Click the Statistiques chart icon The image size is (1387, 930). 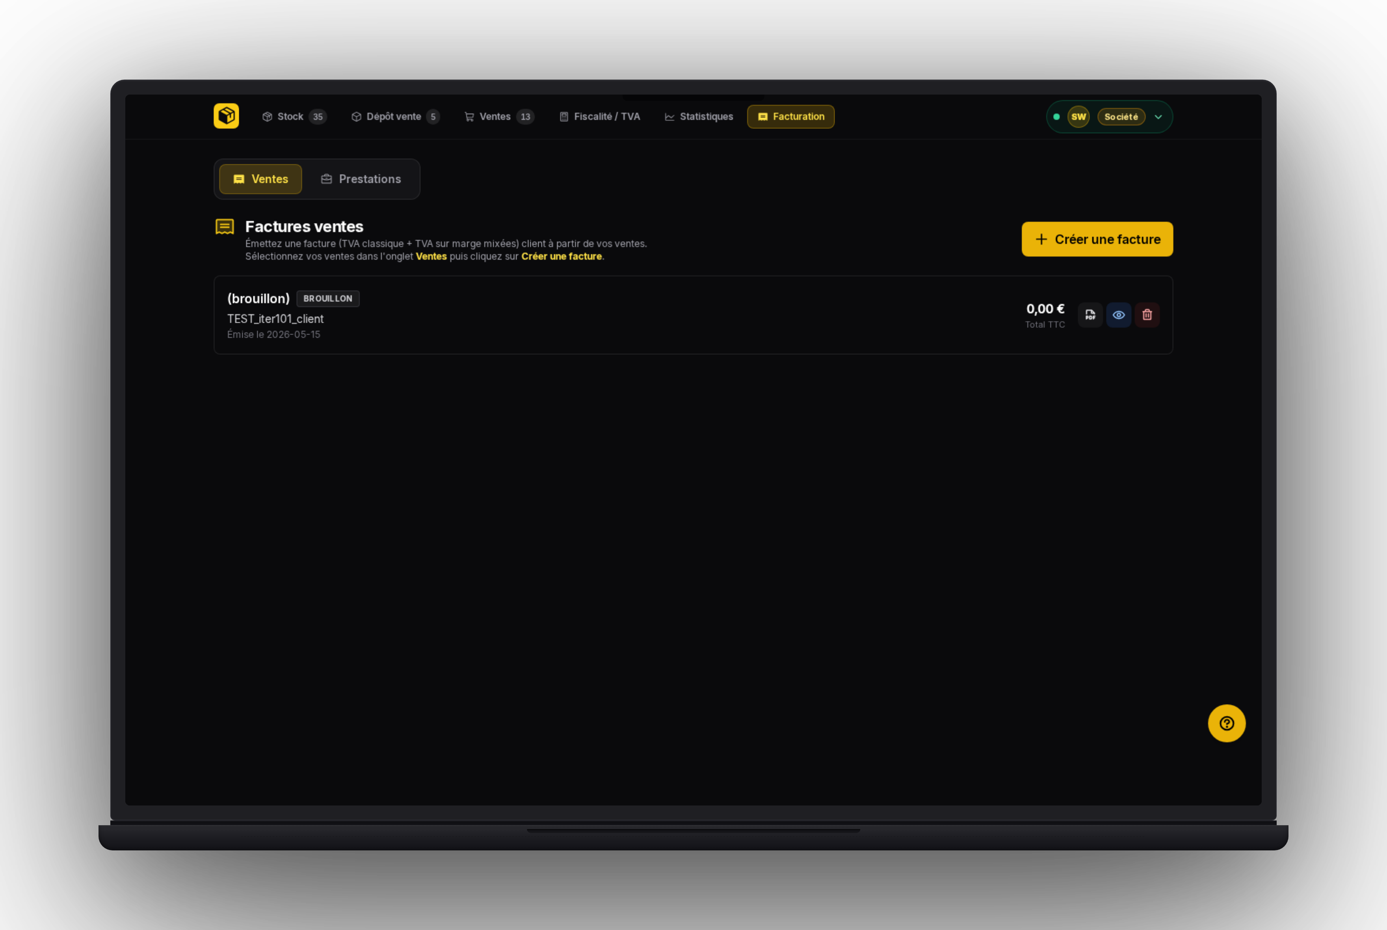669,117
